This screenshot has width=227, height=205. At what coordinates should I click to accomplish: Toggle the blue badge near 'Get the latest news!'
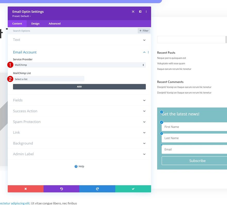[162, 112]
